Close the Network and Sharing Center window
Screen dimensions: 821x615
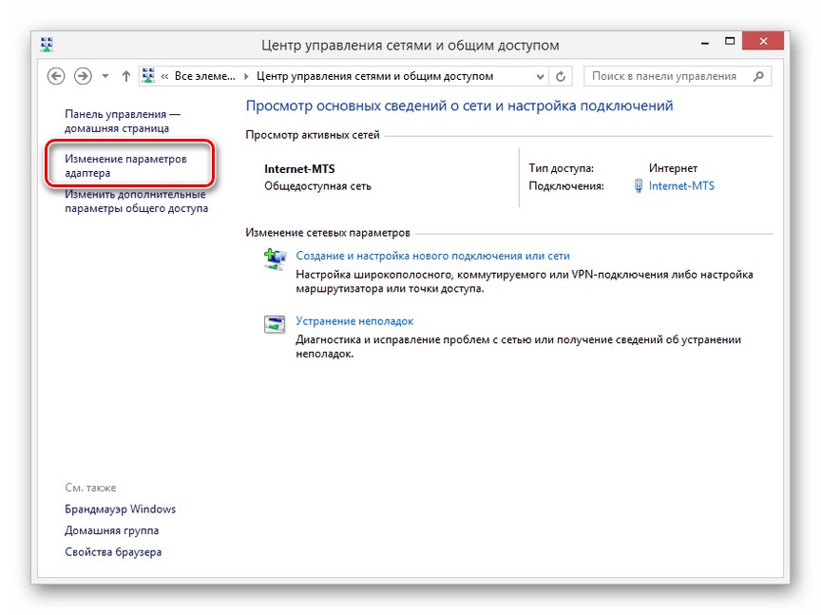763,41
